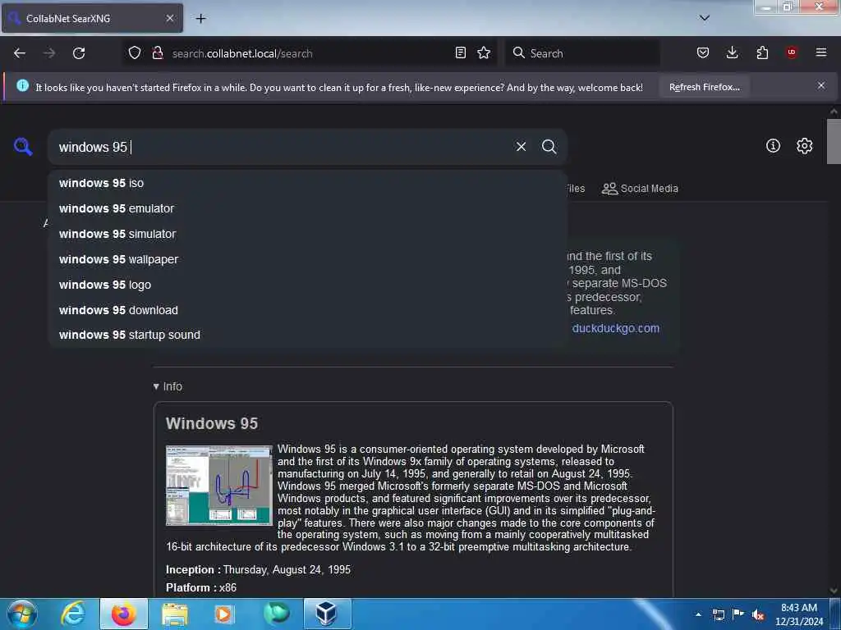Image resolution: width=841 pixels, height=630 pixels.
Task: Click the Windows 95 infobox heading
Action: (212, 424)
